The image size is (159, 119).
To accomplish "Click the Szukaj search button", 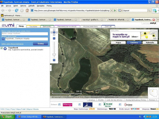I will [40, 44].
